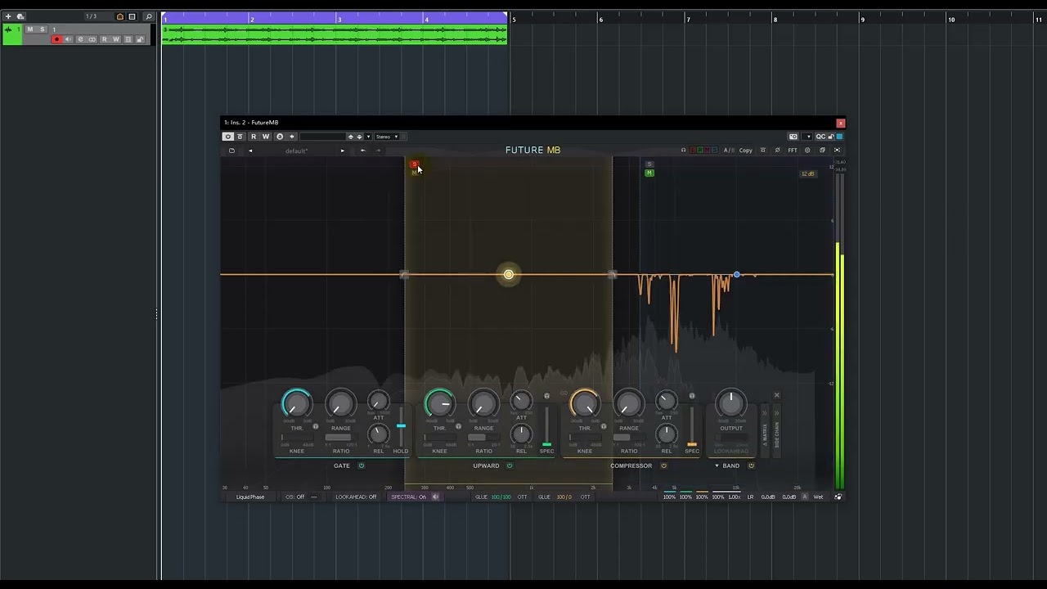This screenshot has width=1047, height=589.
Task: Toggle UPWARD section power button
Action: click(510, 465)
